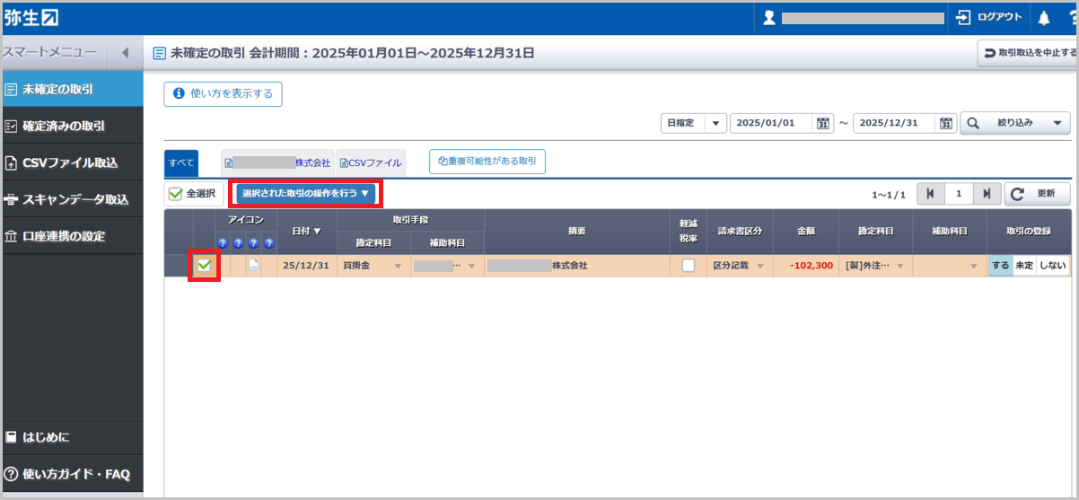Click the ログアウト button
Viewport: 1079px width, 500px height.
coord(988,18)
